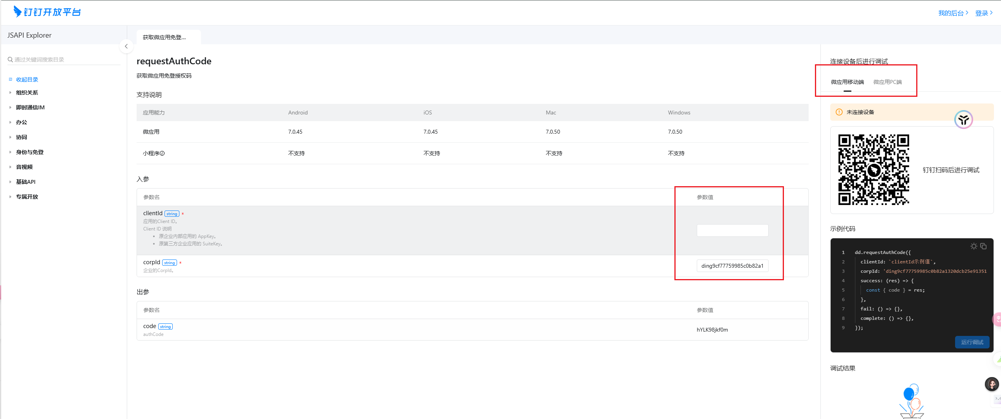Click the customer service avatar icon
The image size is (1001, 419).
tap(992, 384)
